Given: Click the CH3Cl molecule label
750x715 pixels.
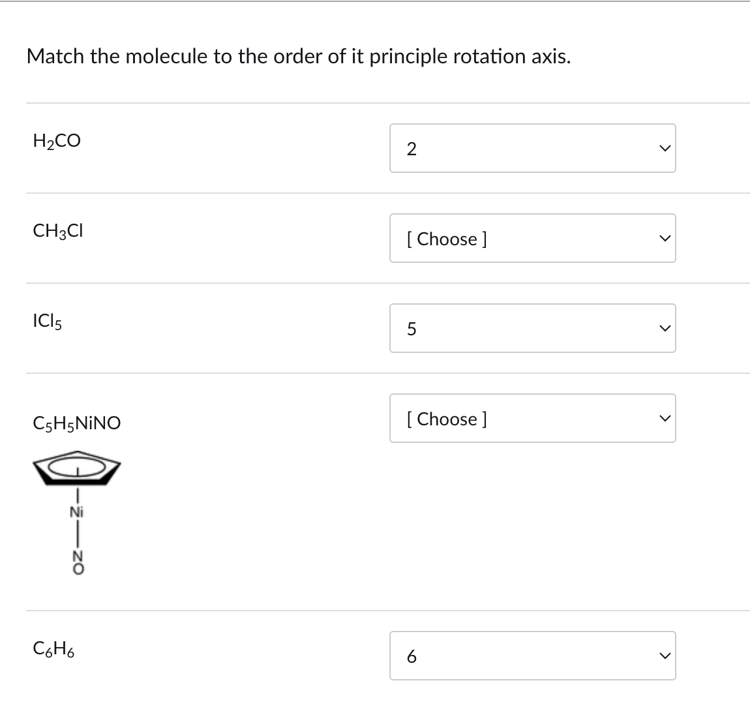Looking at the screenshot, I should [57, 231].
